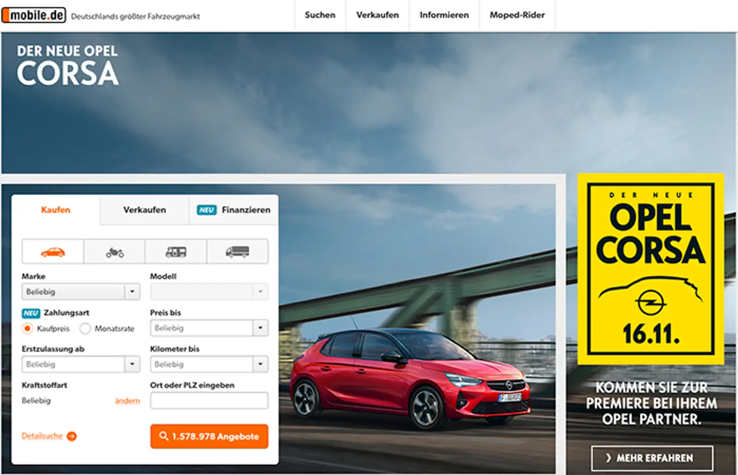Click the Opel logo in yellow banner
Image resolution: width=738 pixels, height=475 pixels.
(650, 303)
